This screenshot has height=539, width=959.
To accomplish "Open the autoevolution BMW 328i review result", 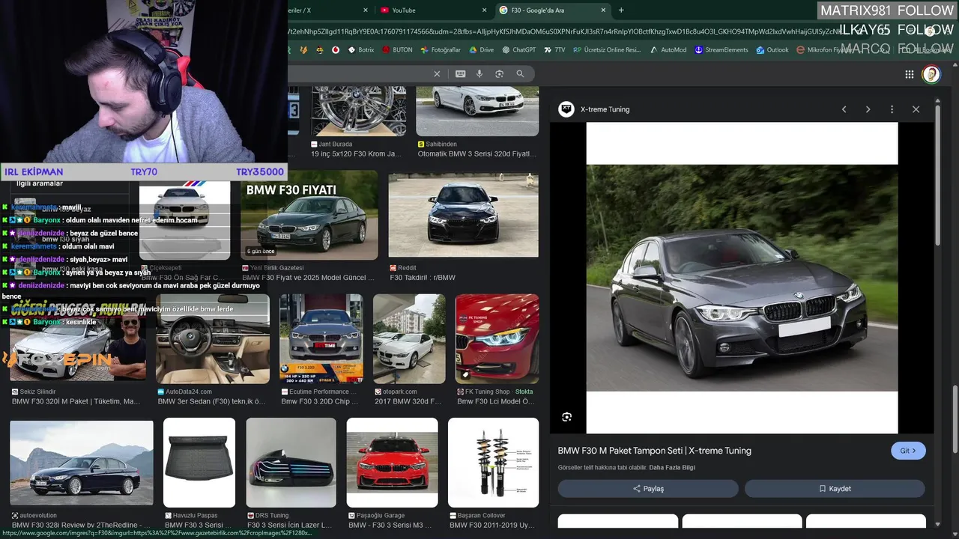I will tap(82, 463).
